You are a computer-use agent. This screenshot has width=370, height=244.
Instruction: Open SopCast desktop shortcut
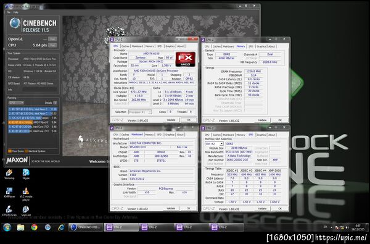click(x=26, y=211)
